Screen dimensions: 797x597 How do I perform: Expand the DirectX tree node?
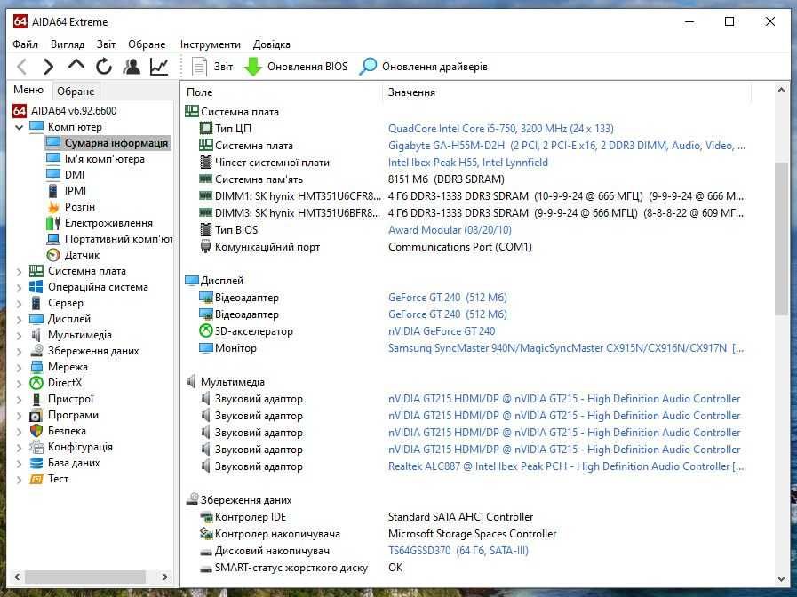click(20, 383)
